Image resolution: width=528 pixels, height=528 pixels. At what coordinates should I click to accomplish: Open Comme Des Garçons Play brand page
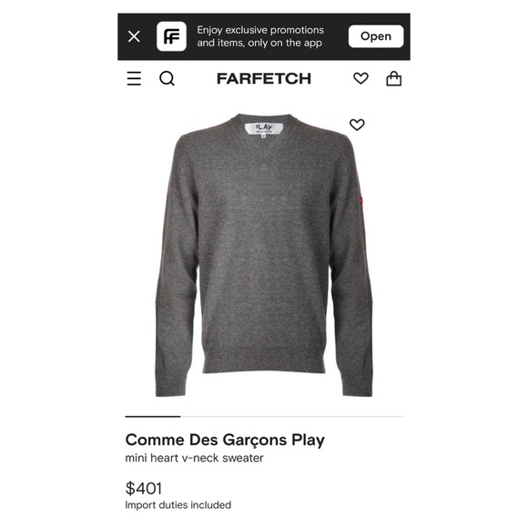(225, 440)
